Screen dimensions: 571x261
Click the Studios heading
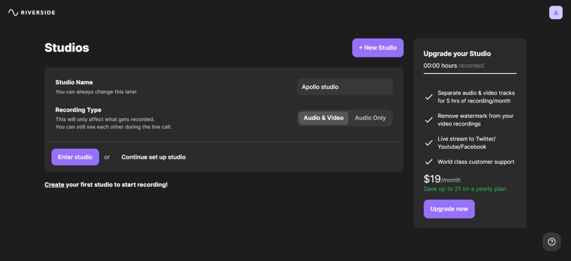[67, 48]
